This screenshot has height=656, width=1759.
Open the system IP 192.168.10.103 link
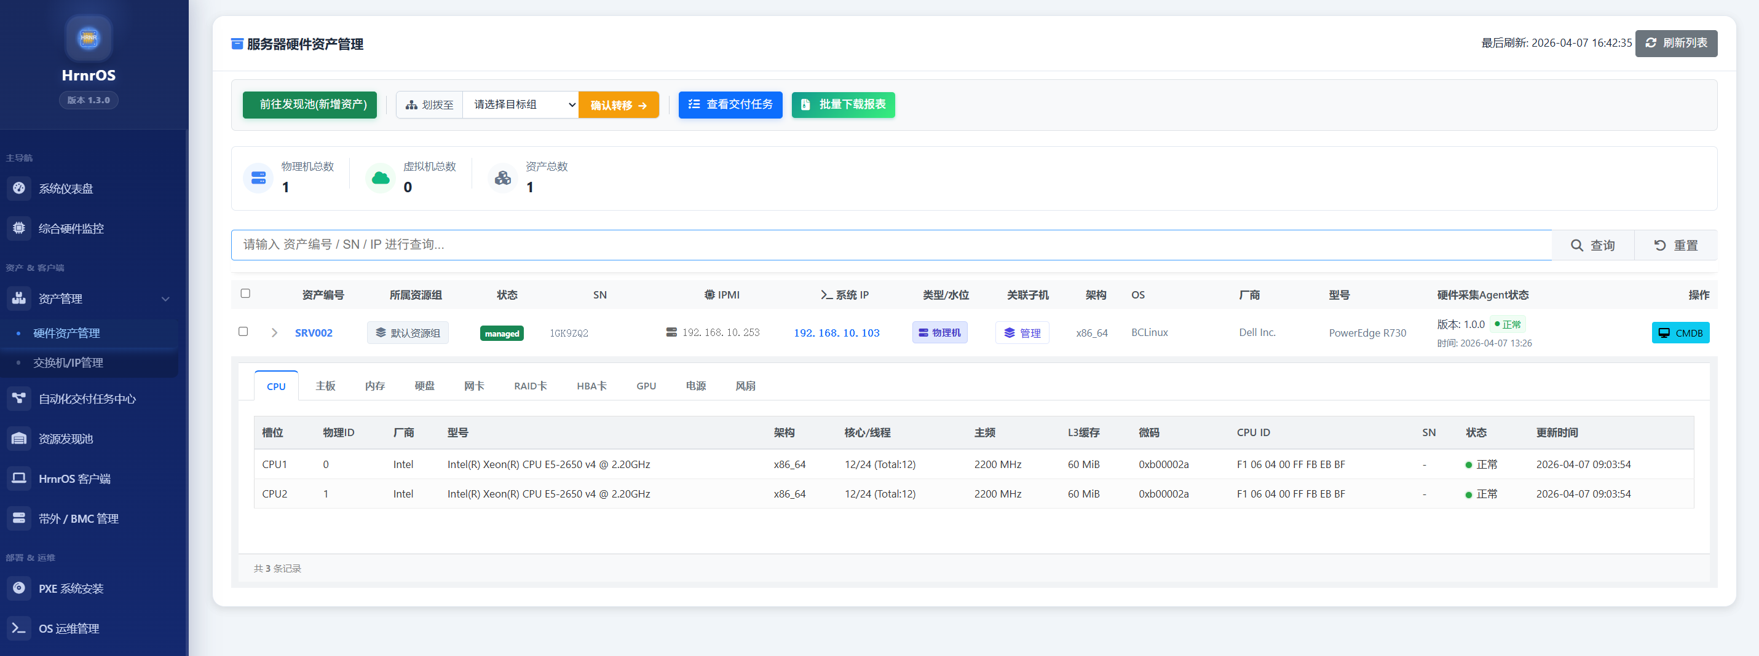tap(836, 333)
